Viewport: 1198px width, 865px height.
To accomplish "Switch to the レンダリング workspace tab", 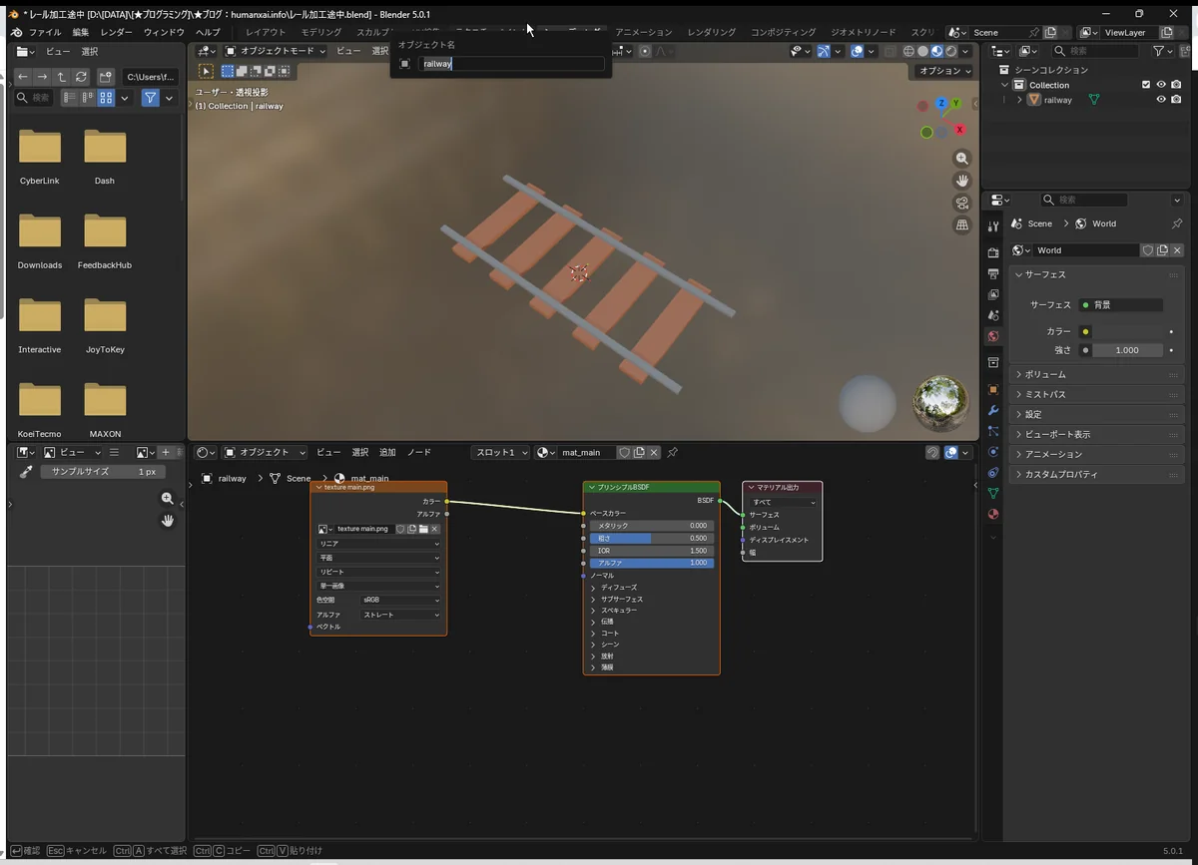I will point(711,32).
